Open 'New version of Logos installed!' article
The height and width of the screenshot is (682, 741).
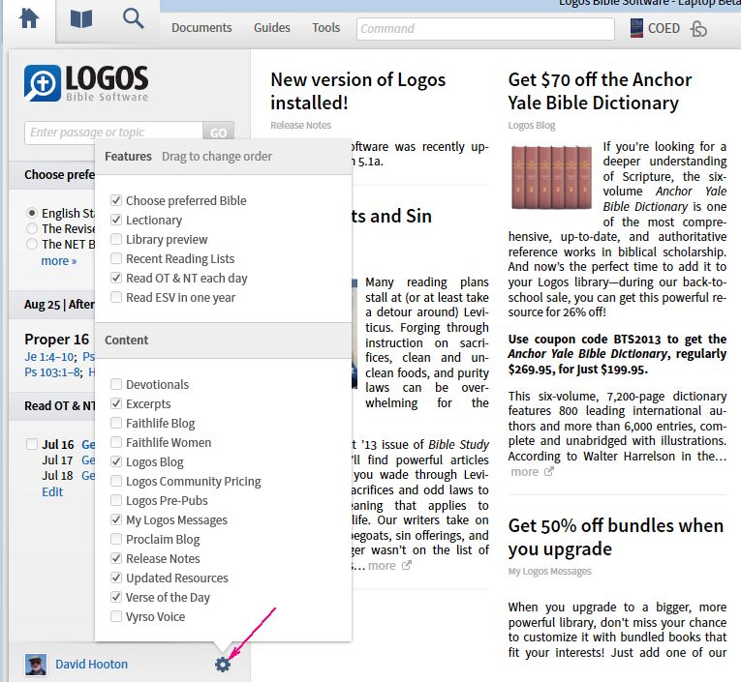click(357, 91)
